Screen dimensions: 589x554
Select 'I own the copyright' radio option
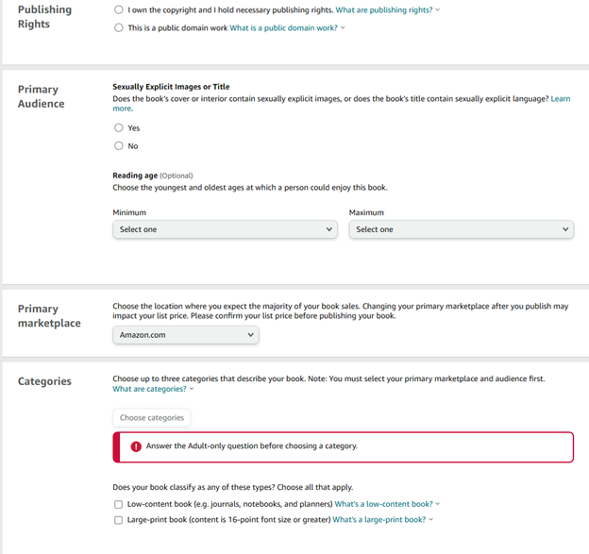119,9
